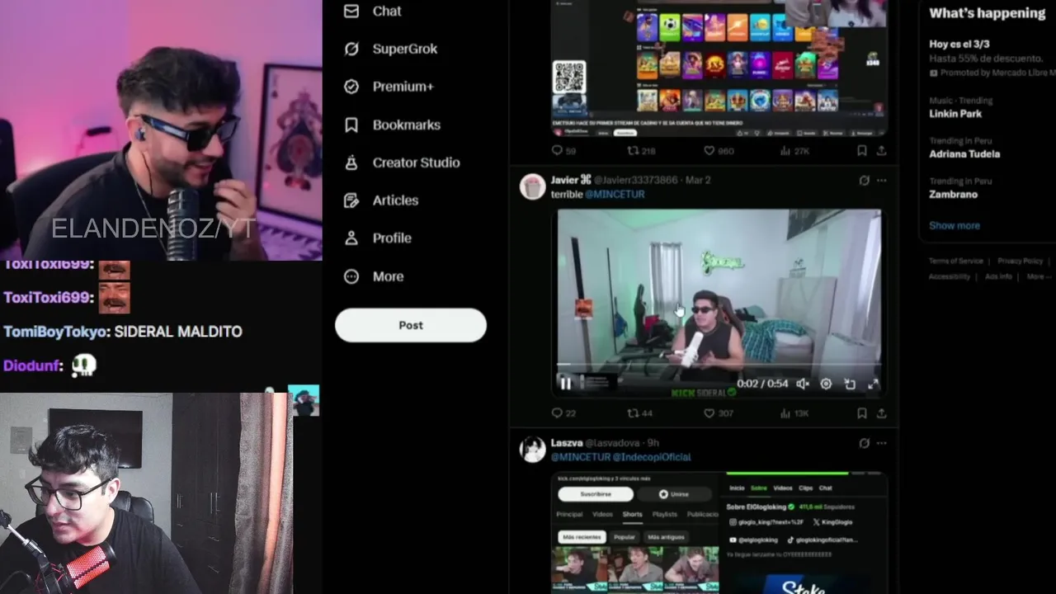
Task: Reply to top tweet with 59 comments
Action: pyautogui.click(x=564, y=151)
